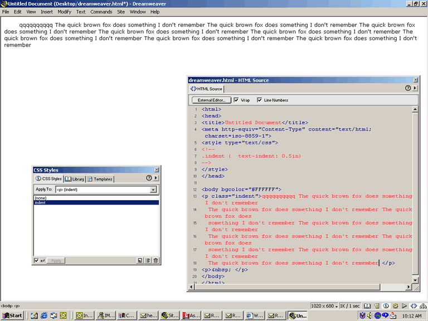Open the Behaviors gear launcher icon
The image size is (428, 321).
coord(395,306)
